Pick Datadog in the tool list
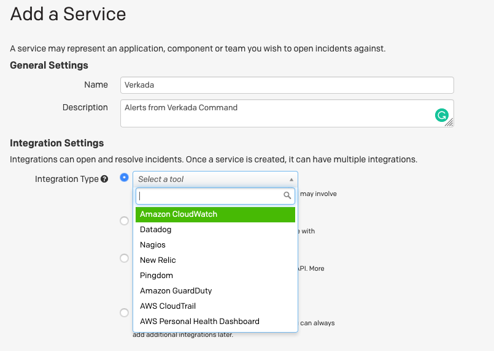Viewport: 494px width, 351px height. (215, 230)
